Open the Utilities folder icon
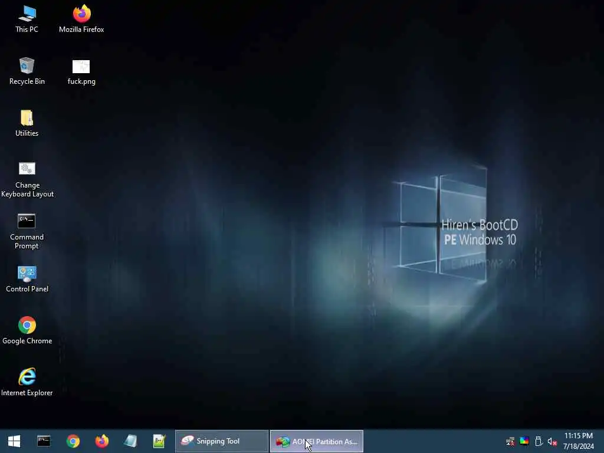 (27, 123)
